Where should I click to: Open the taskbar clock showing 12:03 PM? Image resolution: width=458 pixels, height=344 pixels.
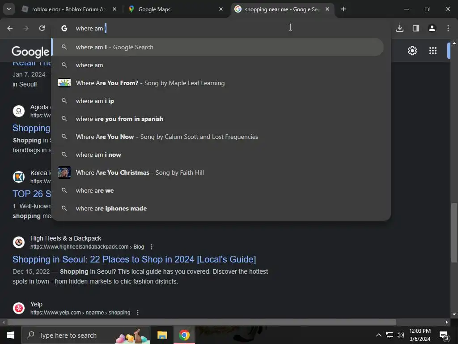click(420, 335)
